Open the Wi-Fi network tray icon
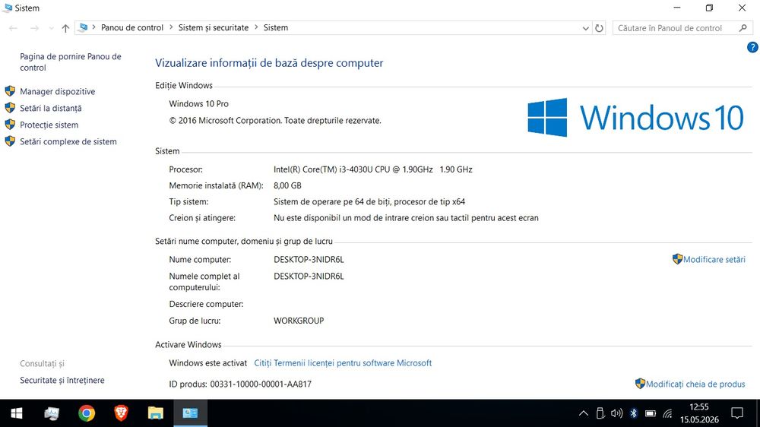Viewport: 760px width, 427px height. (667, 413)
